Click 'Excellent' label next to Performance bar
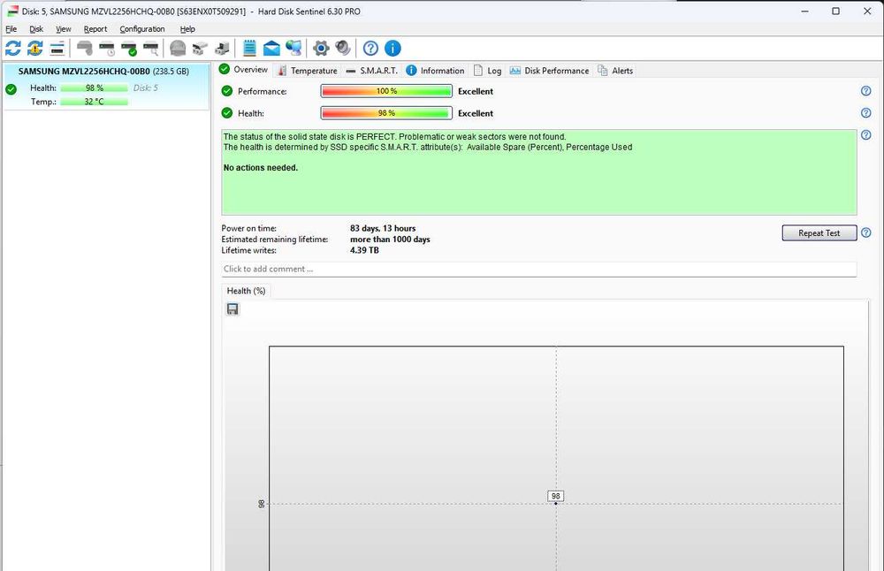This screenshot has height=571, width=884. tap(476, 91)
